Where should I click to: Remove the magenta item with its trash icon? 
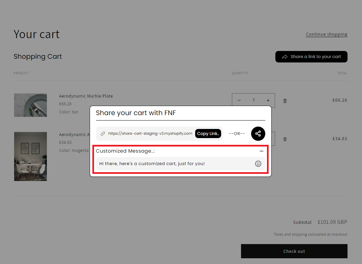tap(285, 139)
